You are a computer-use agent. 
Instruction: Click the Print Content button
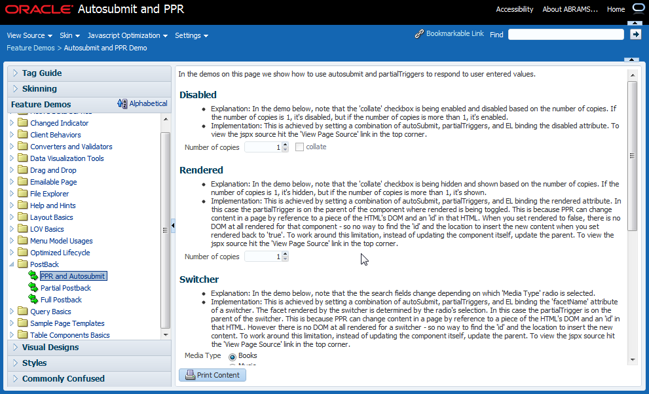(x=212, y=375)
